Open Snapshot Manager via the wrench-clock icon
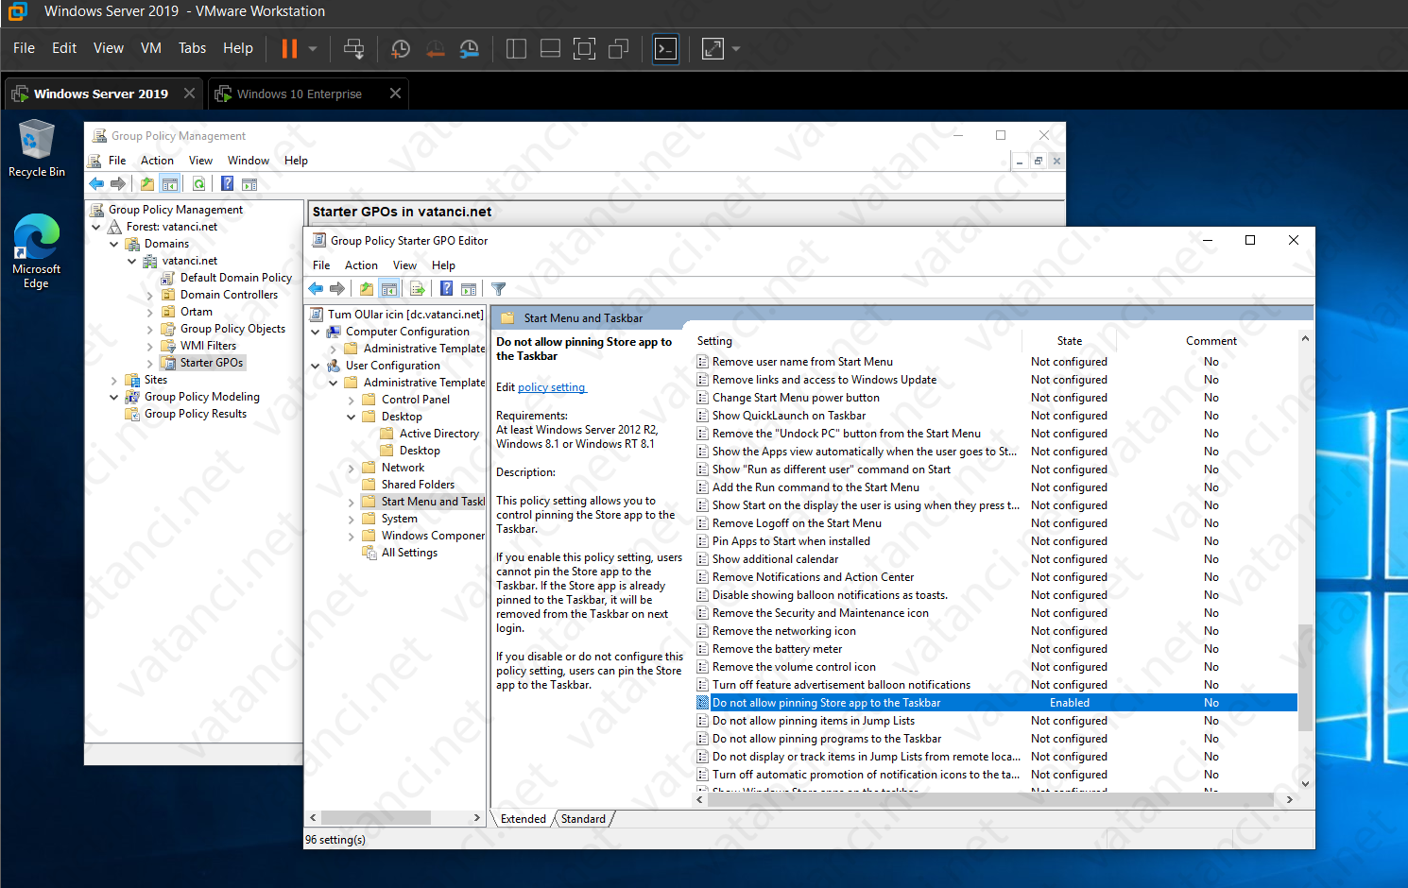The image size is (1408, 888). click(x=469, y=48)
